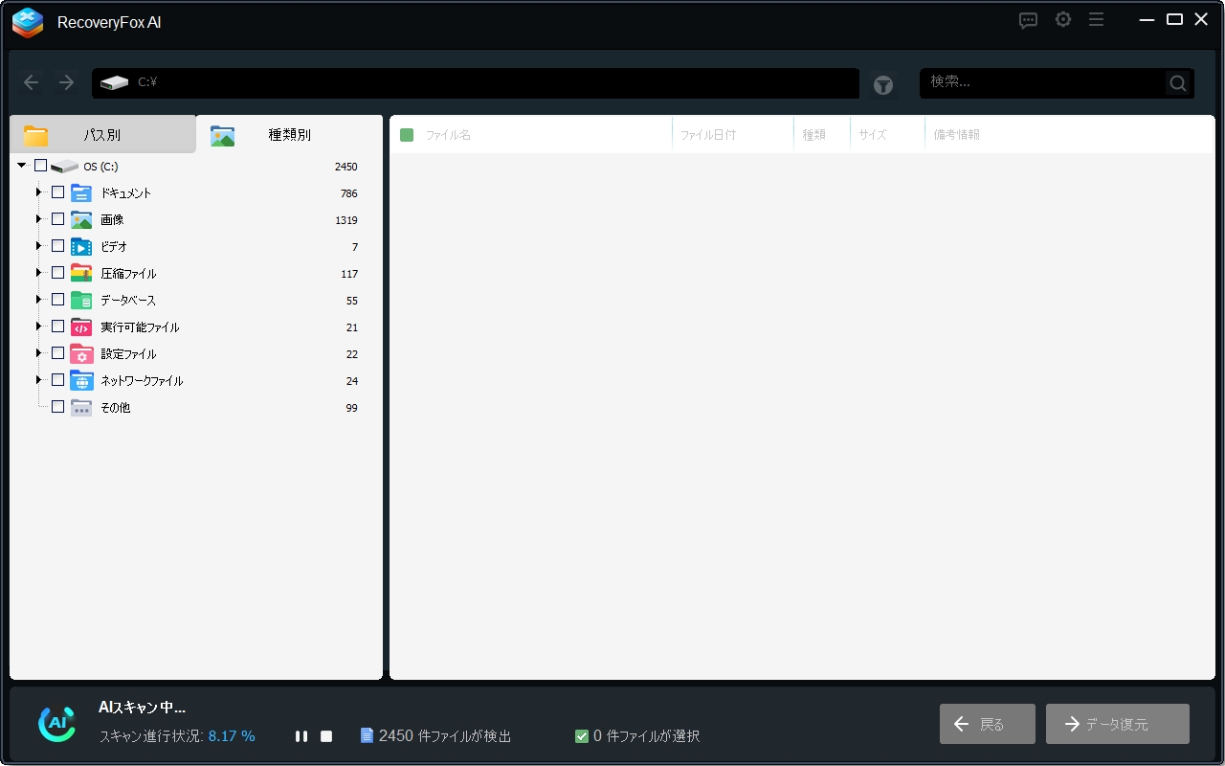Select the 種類別 tab
The height and width of the screenshot is (766, 1225).
point(289,135)
